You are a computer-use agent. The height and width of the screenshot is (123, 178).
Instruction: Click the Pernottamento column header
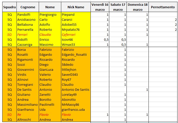[x=163, y=7]
